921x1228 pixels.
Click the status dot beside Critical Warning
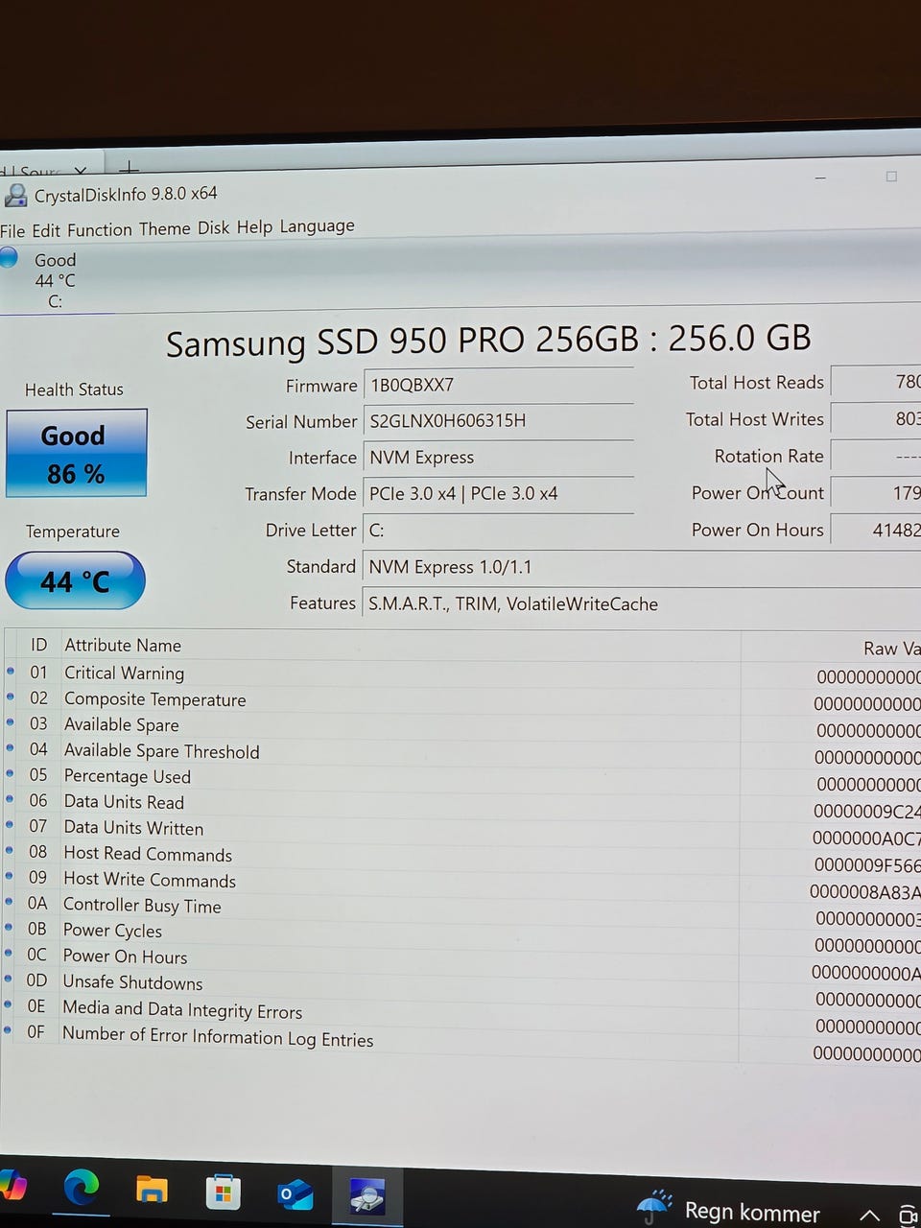11,671
